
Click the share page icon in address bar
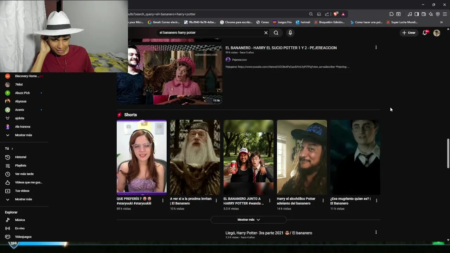click(x=327, y=14)
